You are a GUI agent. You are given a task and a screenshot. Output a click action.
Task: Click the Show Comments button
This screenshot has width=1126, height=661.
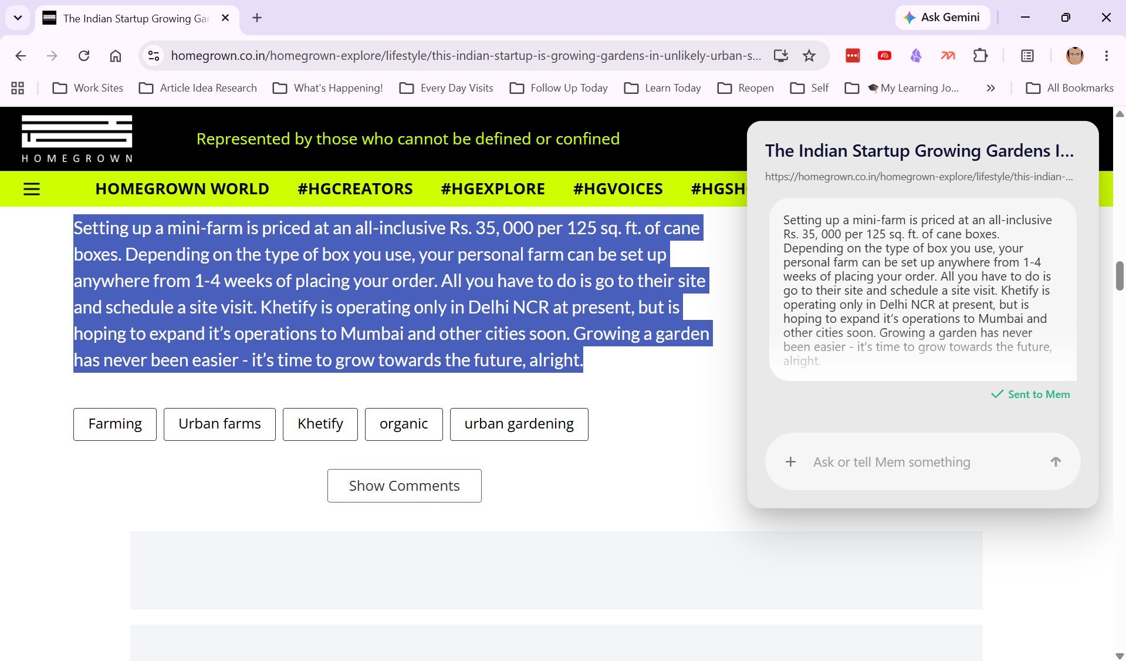404,485
